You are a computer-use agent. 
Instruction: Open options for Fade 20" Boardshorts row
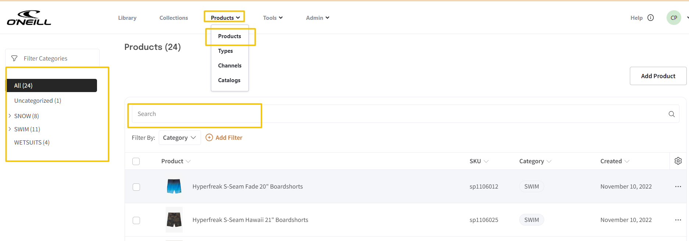(678, 187)
